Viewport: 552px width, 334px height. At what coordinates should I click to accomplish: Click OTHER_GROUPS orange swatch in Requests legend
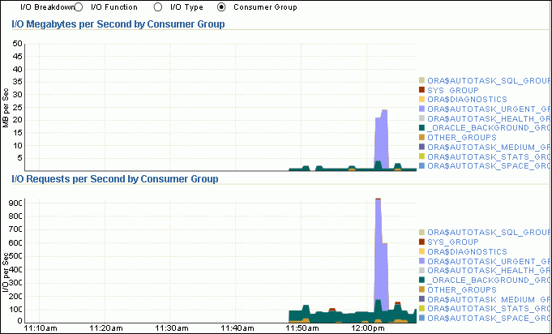(421, 289)
